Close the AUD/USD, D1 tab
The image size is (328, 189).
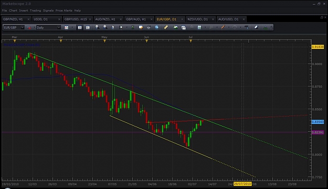pos(244,19)
